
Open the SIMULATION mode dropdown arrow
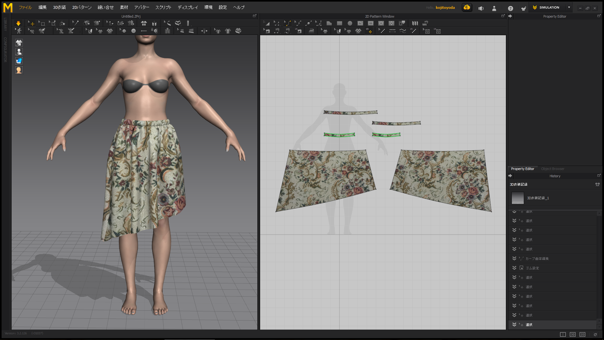[x=569, y=8]
